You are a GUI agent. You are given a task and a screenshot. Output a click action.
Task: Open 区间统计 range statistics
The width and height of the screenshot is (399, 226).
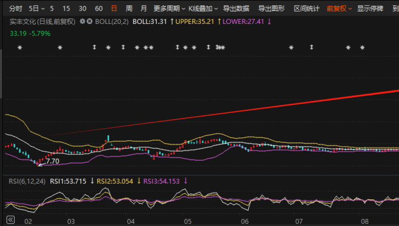(x=307, y=8)
